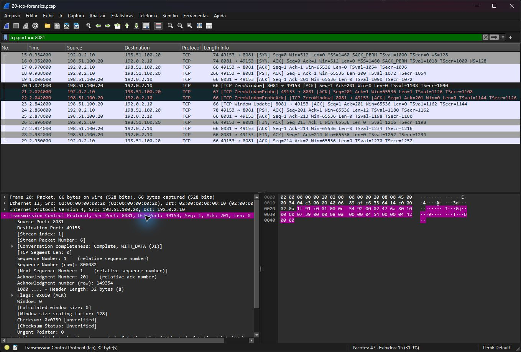Go back in packet history
Image resolution: width=521 pixels, height=352 pixels.
[x=98, y=26]
